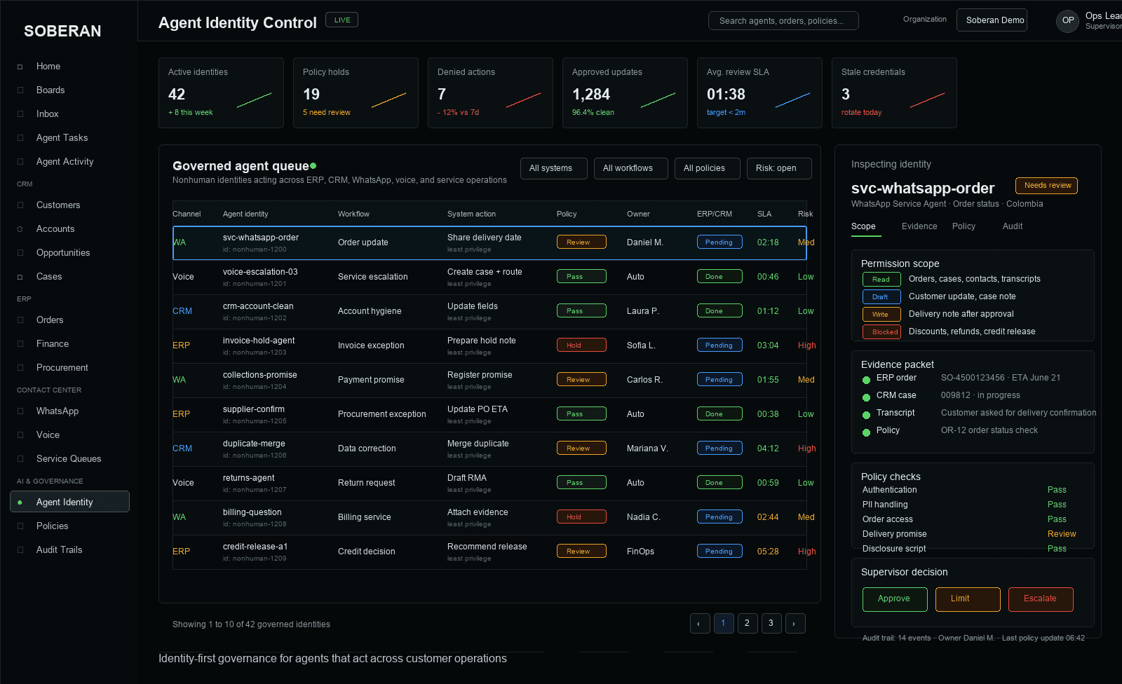Open the Soberan Demo organization selector
Viewport: 1122px width, 684px height.
coord(992,20)
